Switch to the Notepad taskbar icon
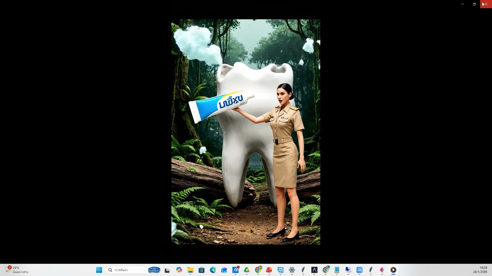 337,270
